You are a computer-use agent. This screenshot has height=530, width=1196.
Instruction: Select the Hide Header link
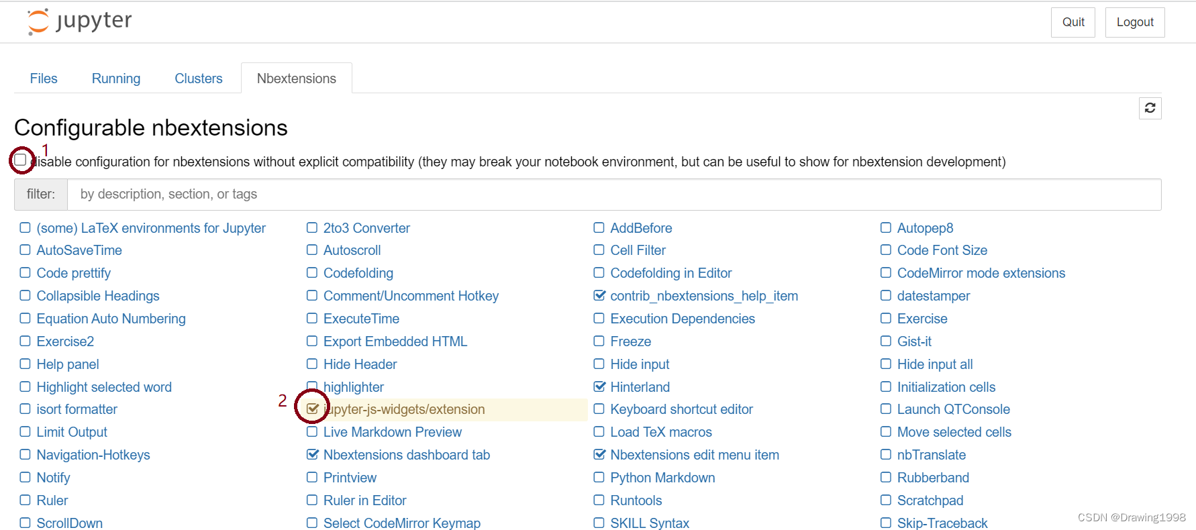coord(360,364)
